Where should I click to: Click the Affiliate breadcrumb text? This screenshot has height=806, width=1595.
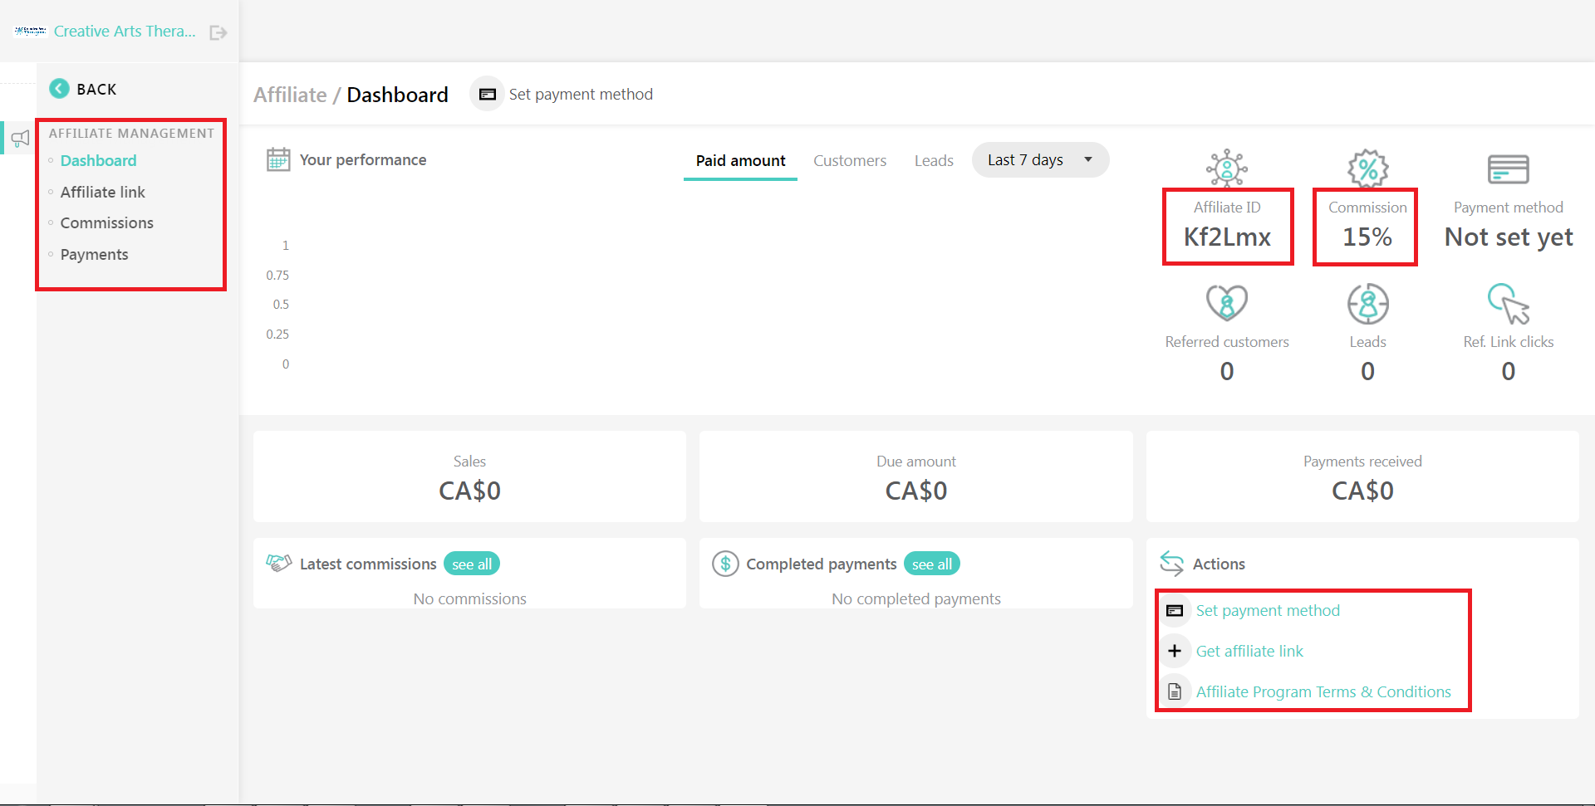(290, 95)
